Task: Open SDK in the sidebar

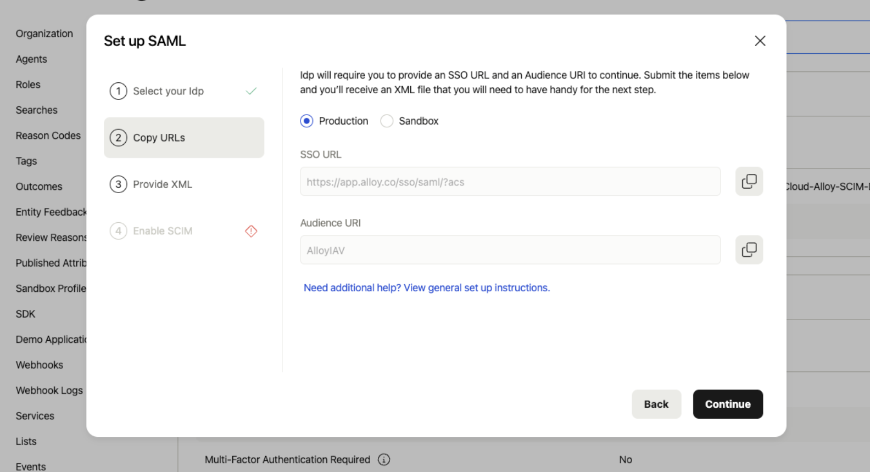Action: tap(26, 314)
